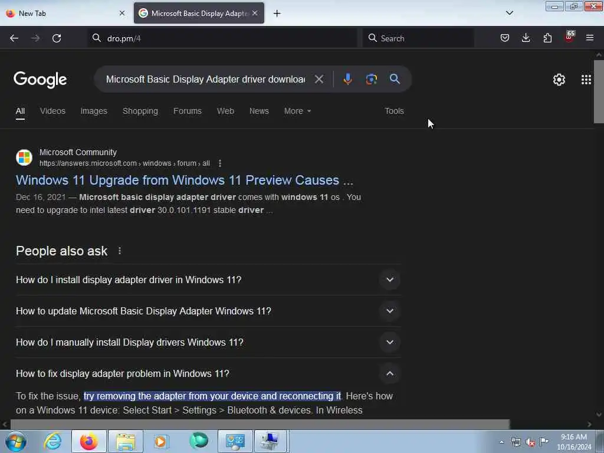Open the Pocket save icon
The width and height of the screenshot is (604, 453).
pyautogui.click(x=505, y=38)
